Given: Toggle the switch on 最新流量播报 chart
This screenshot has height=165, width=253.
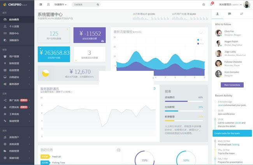Looking at the screenshot, I should [202, 32].
